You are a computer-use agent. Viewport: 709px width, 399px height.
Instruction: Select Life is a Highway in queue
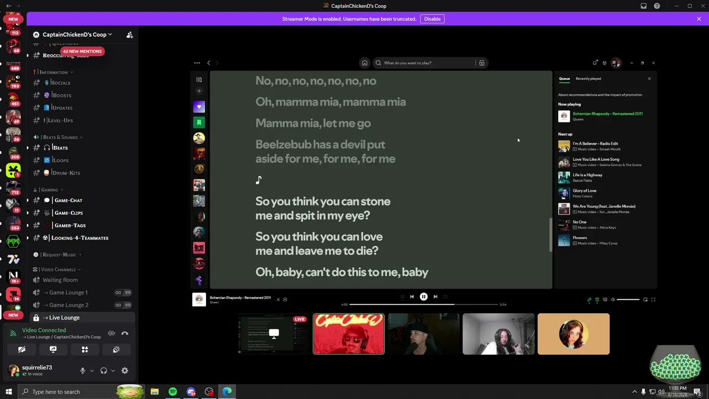pos(606,177)
